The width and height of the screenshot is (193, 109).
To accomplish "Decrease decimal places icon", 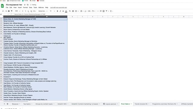I will coord(28,11).
